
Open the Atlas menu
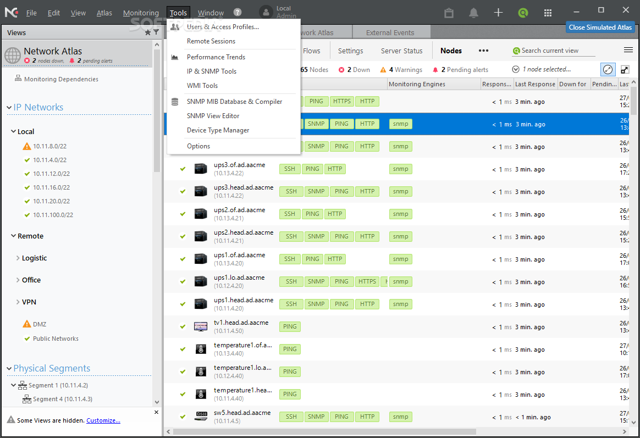104,13
